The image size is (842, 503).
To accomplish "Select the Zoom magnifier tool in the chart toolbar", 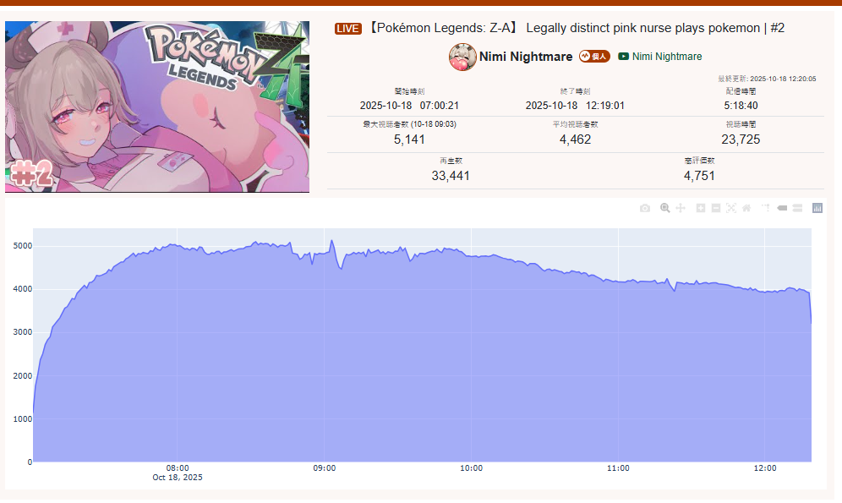I will 664,208.
